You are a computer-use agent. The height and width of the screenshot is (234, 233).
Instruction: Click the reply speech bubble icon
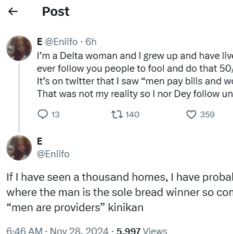[43, 115]
